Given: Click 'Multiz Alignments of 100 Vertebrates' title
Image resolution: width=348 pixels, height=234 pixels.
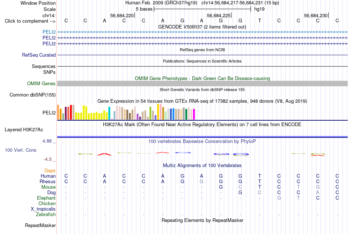Looking at the screenshot, I should 202,166.
